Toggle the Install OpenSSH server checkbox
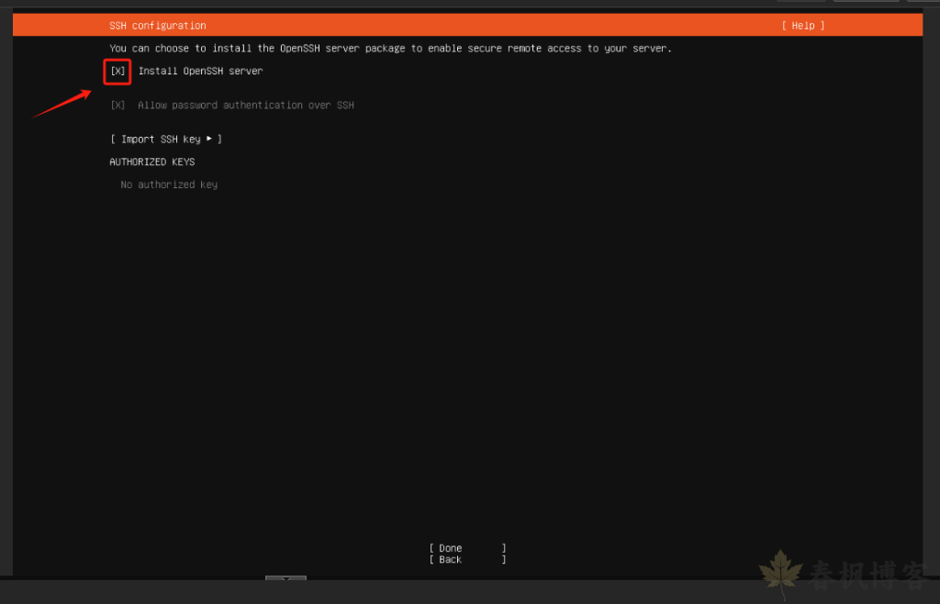Screen dimensions: 940x604 117,72
